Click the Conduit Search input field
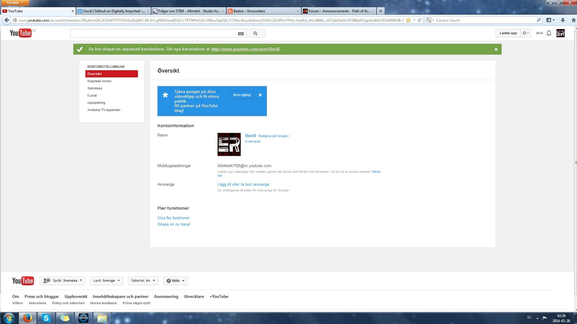577x324 pixels. (485, 20)
